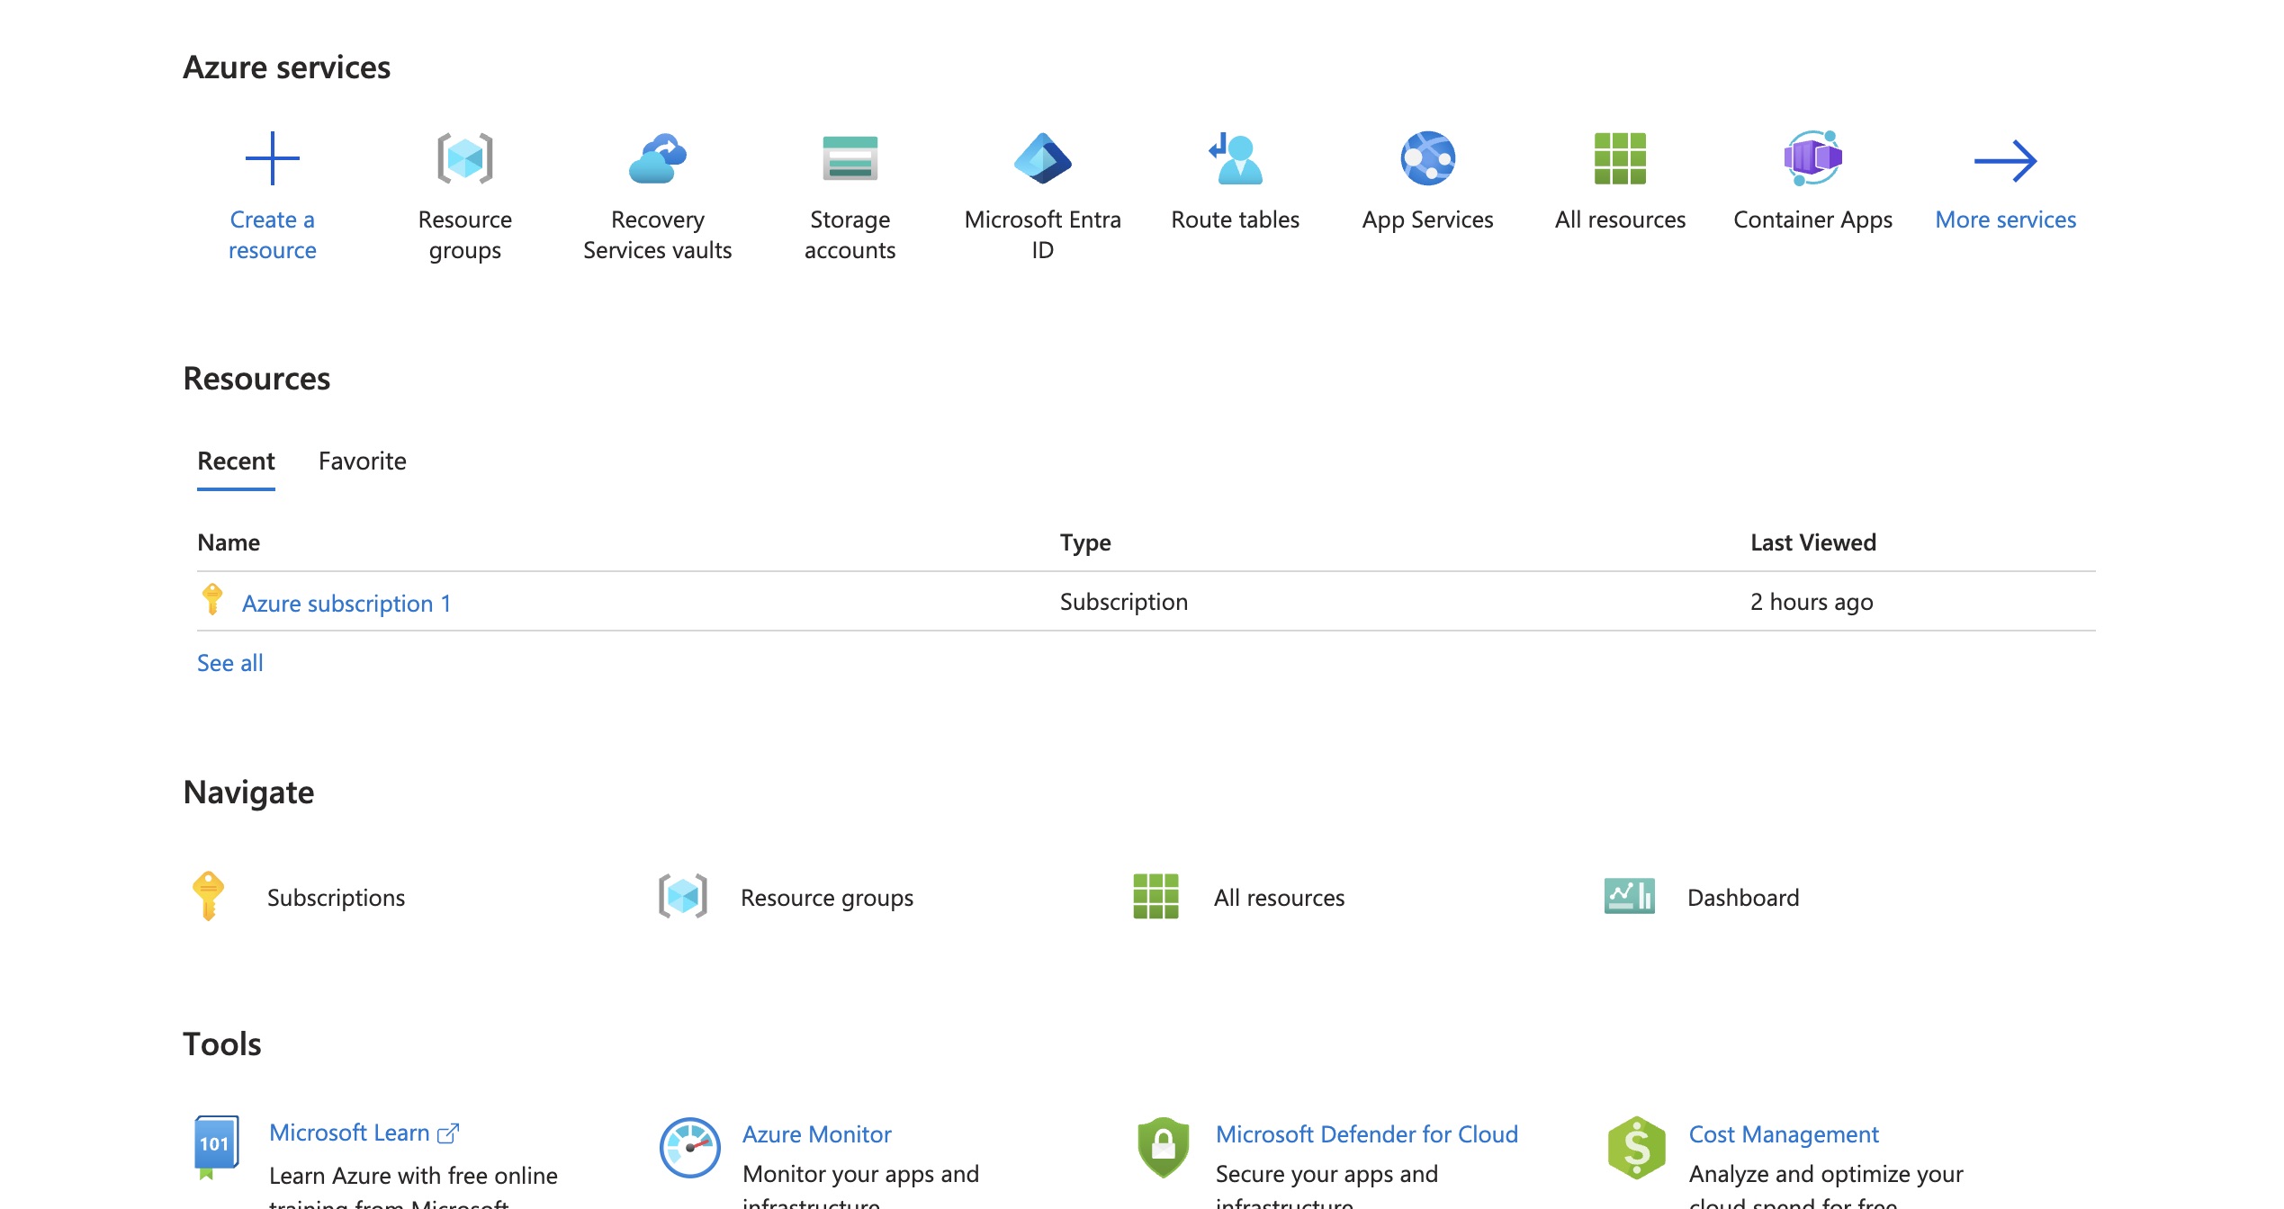This screenshot has width=2284, height=1209.
Task: Open Microsoft Defender for Cloud link
Action: (1366, 1134)
